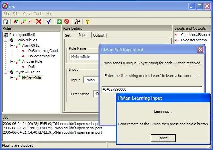Image resolution: width=213 pixels, height=150 pixels.
Task: Collapse the AnotherRule tree node
Action: point(12,61)
